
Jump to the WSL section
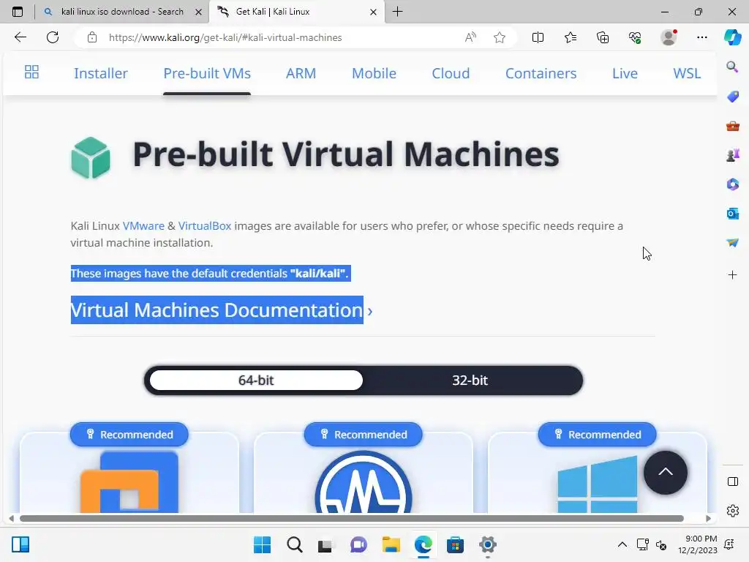(687, 73)
